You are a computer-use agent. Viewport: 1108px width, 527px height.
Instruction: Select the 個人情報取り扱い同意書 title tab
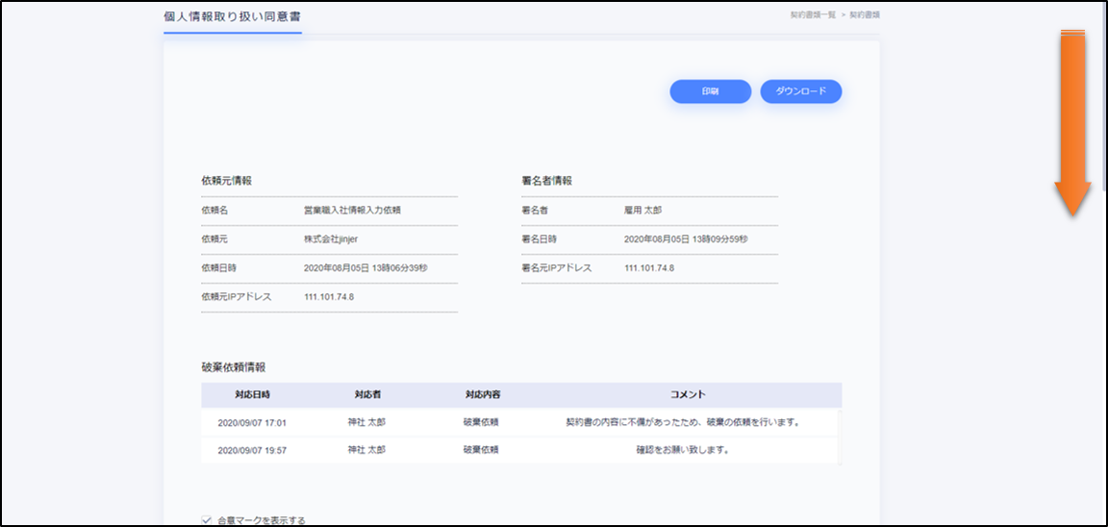point(232,16)
